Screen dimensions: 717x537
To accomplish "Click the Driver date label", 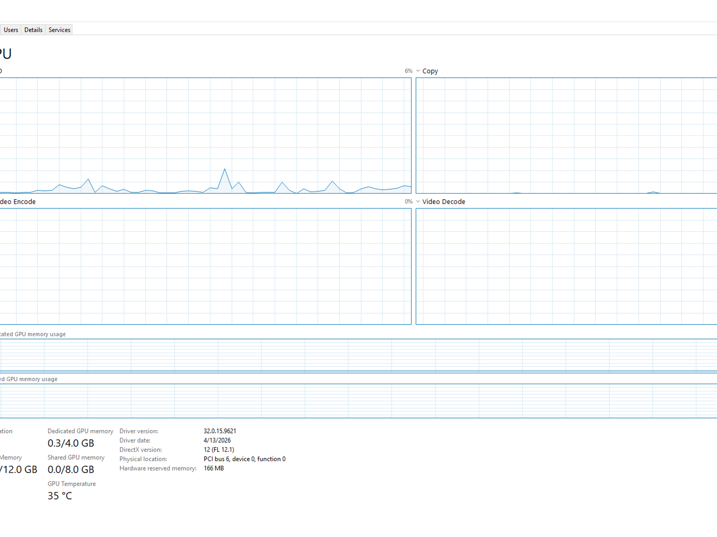I will click(x=135, y=441).
